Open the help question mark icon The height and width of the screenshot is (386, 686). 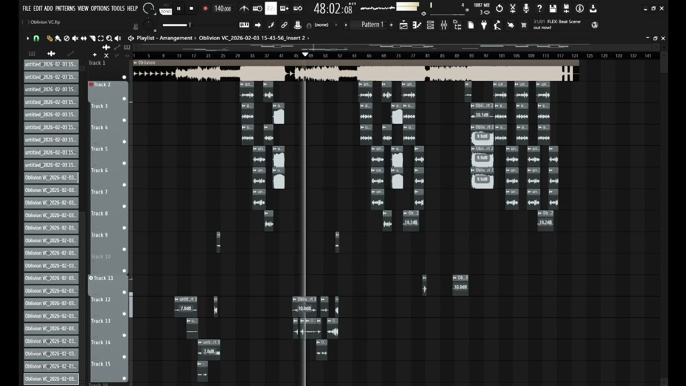pyautogui.click(x=540, y=9)
